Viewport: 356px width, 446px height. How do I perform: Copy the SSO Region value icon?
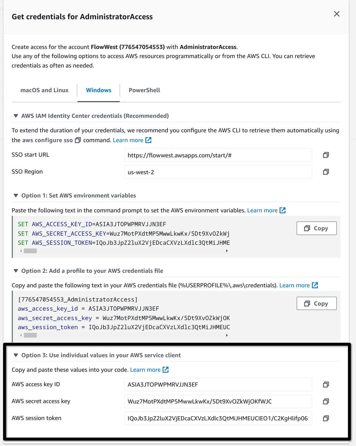[326, 172]
